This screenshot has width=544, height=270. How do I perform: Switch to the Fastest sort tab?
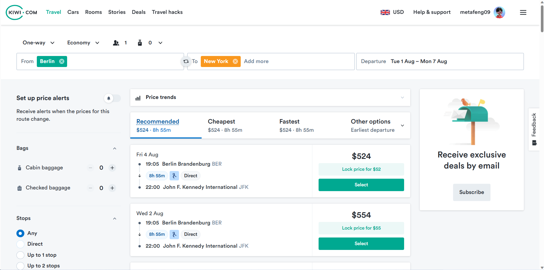(x=309, y=126)
